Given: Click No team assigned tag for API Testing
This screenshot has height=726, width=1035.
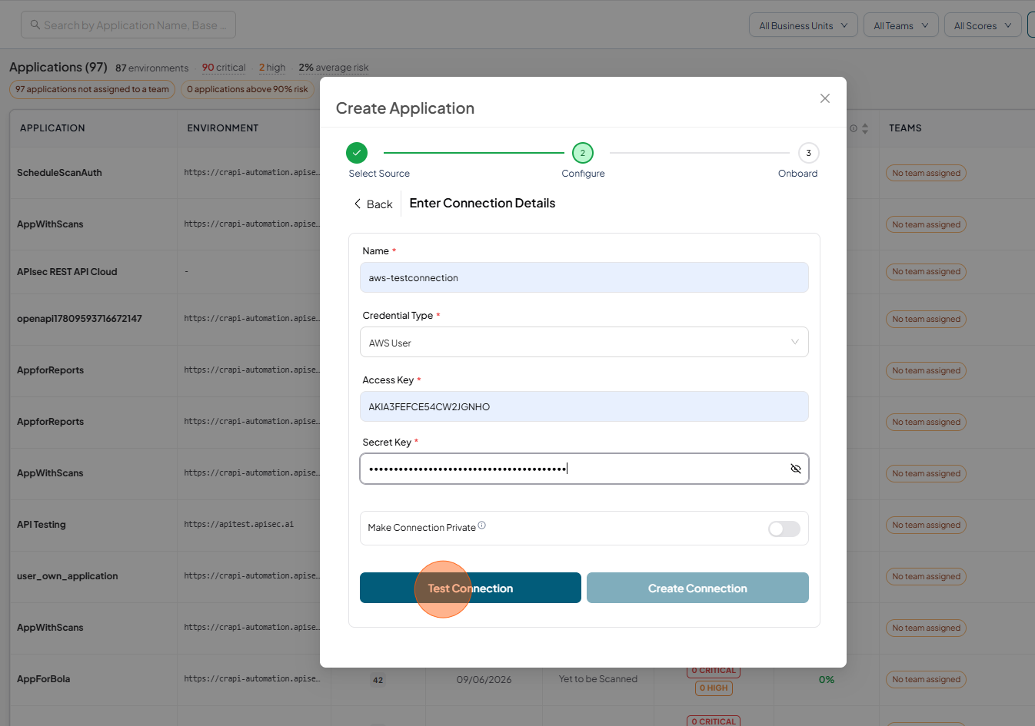Looking at the screenshot, I should (927, 525).
